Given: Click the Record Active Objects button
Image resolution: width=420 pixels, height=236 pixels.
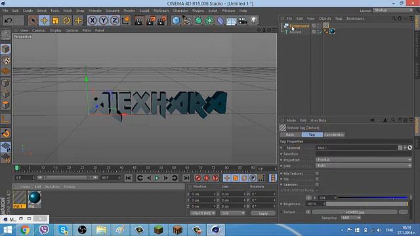Looking at the screenshot, I should pyautogui.click(x=198, y=178).
